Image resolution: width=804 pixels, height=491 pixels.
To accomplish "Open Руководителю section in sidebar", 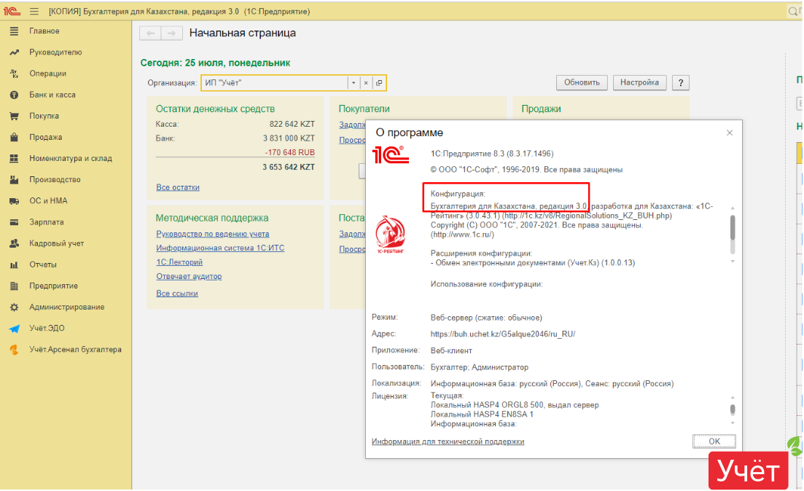I will 55,52.
